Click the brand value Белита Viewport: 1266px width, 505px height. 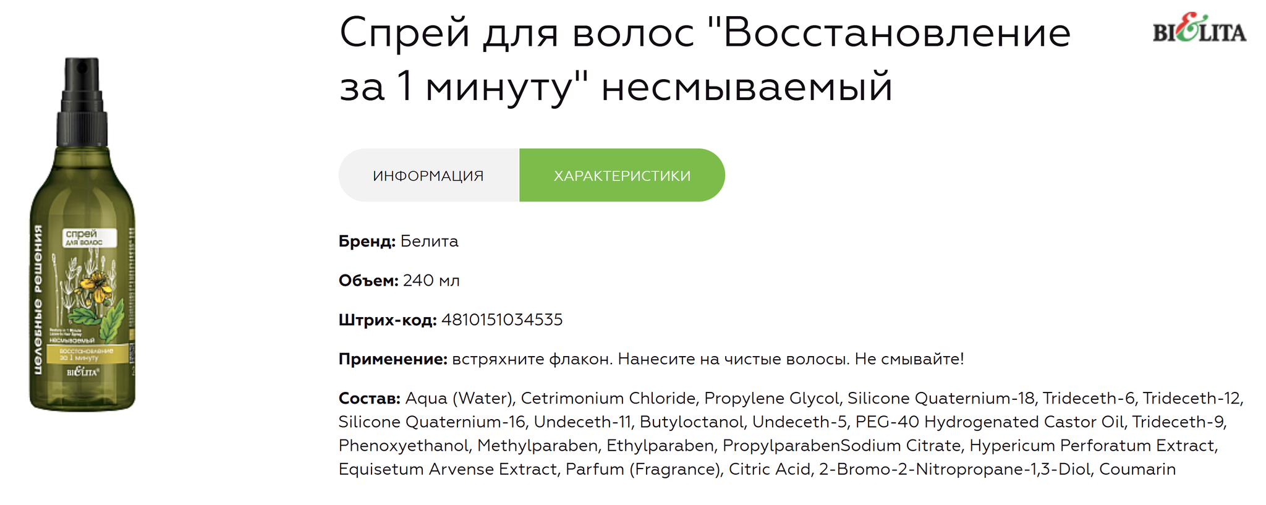(430, 241)
